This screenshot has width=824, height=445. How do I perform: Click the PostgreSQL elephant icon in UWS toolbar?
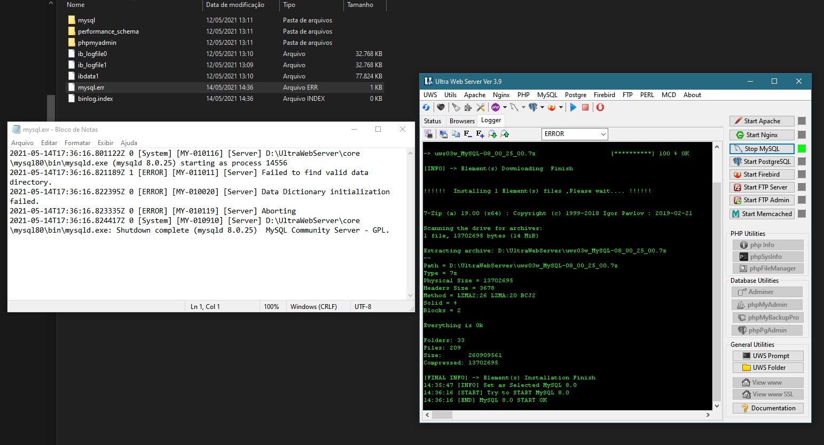coord(533,107)
